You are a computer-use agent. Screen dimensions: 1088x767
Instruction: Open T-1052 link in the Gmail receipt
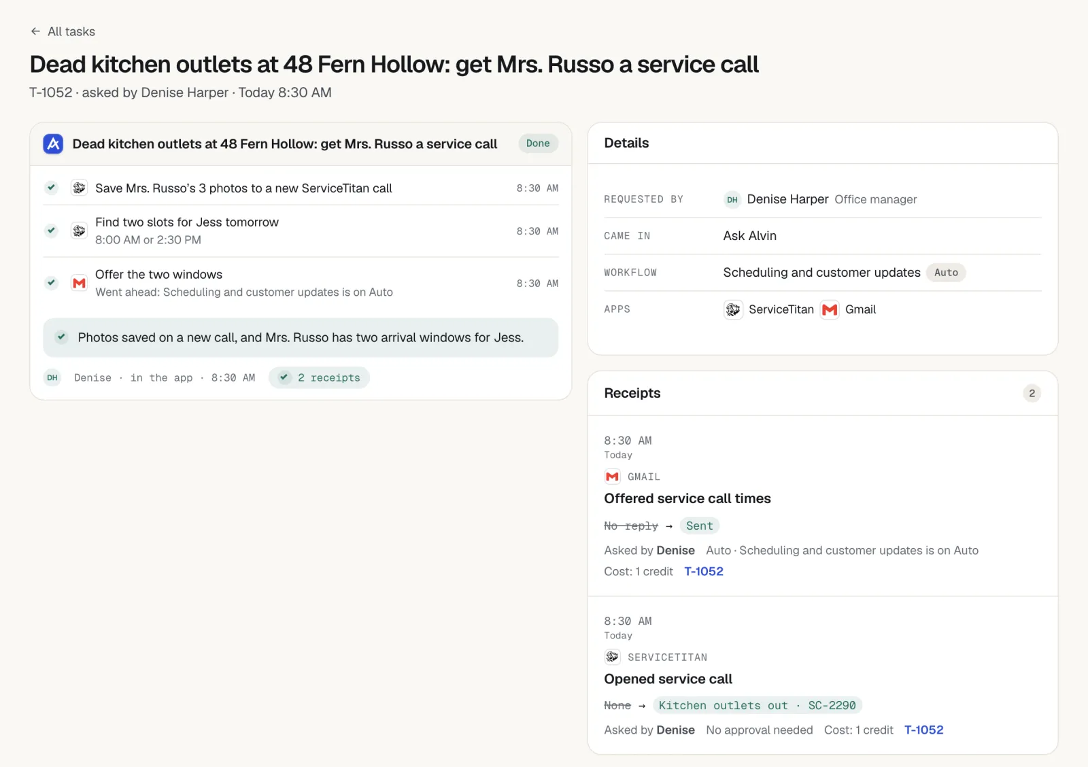coord(704,571)
